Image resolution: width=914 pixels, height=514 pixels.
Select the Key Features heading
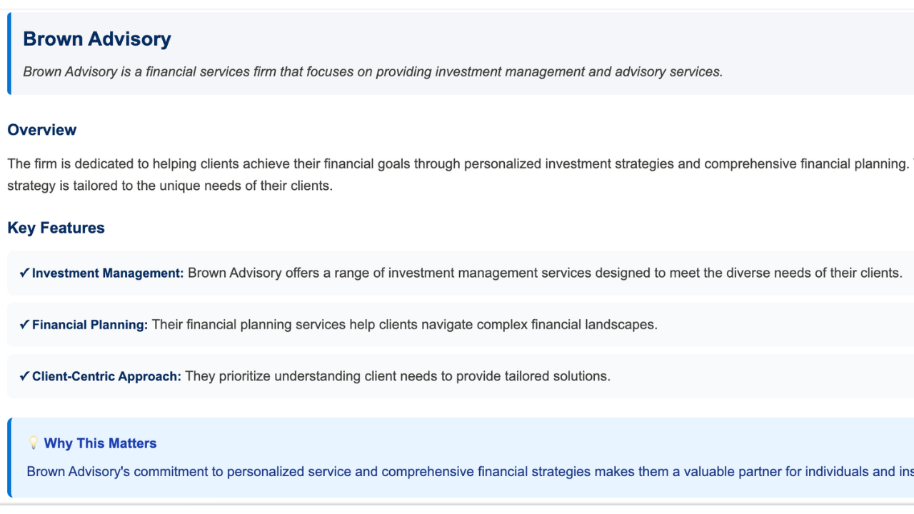coord(56,228)
